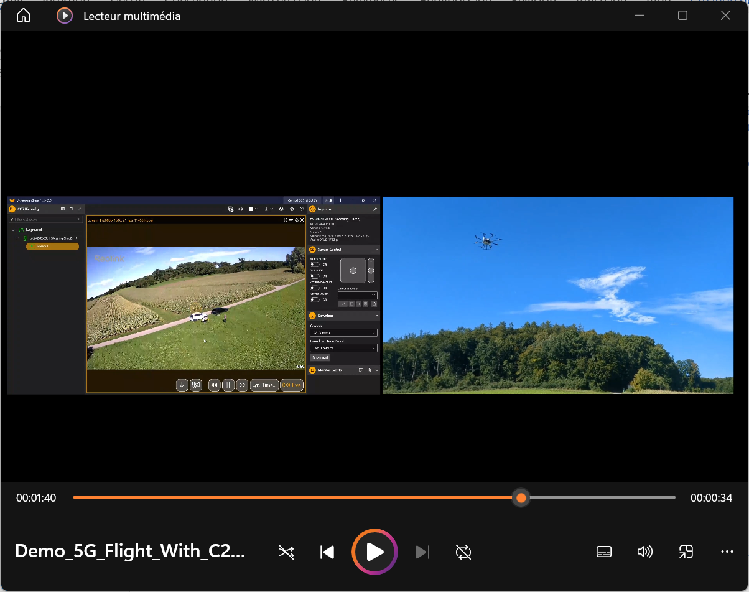Toggle repeat playback
Image resolution: width=749 pixels, height=592 pixels.
[x=463, y=552]
